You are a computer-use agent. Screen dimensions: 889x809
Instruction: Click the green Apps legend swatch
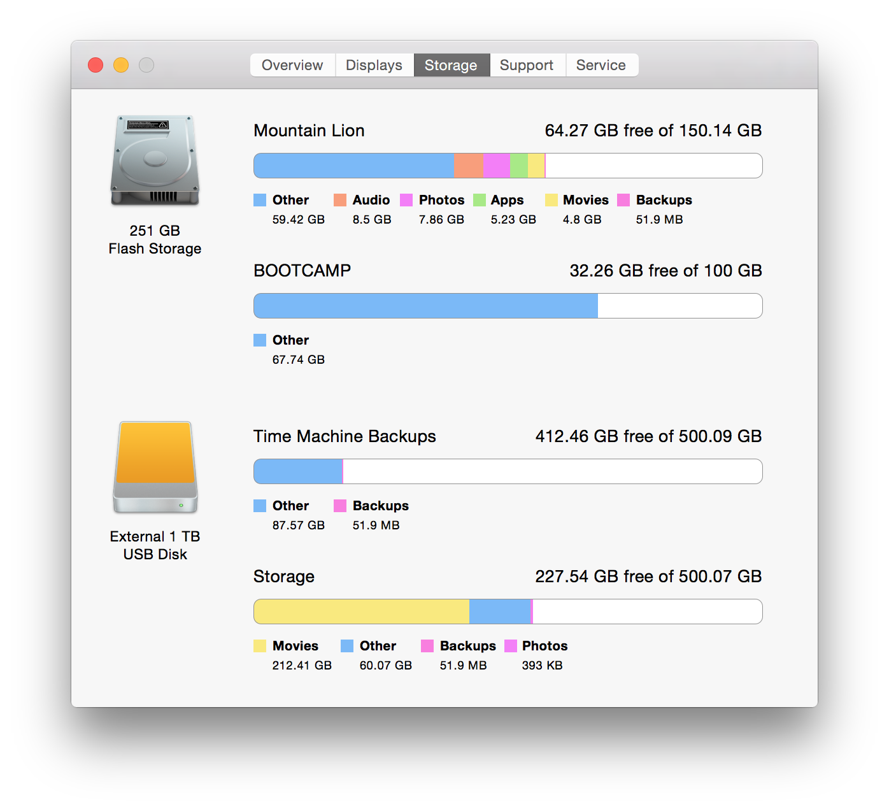[480, 200]
